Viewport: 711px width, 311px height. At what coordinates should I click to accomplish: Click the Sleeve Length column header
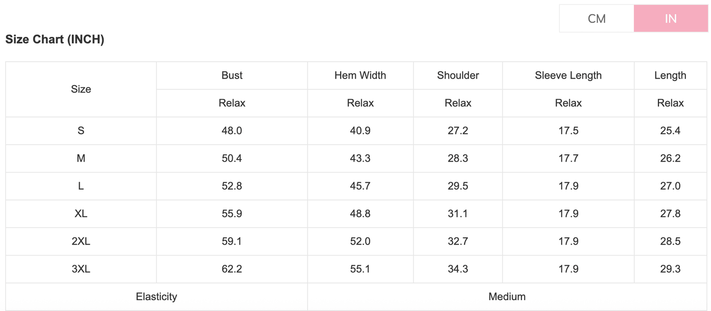tap(568, 75)
